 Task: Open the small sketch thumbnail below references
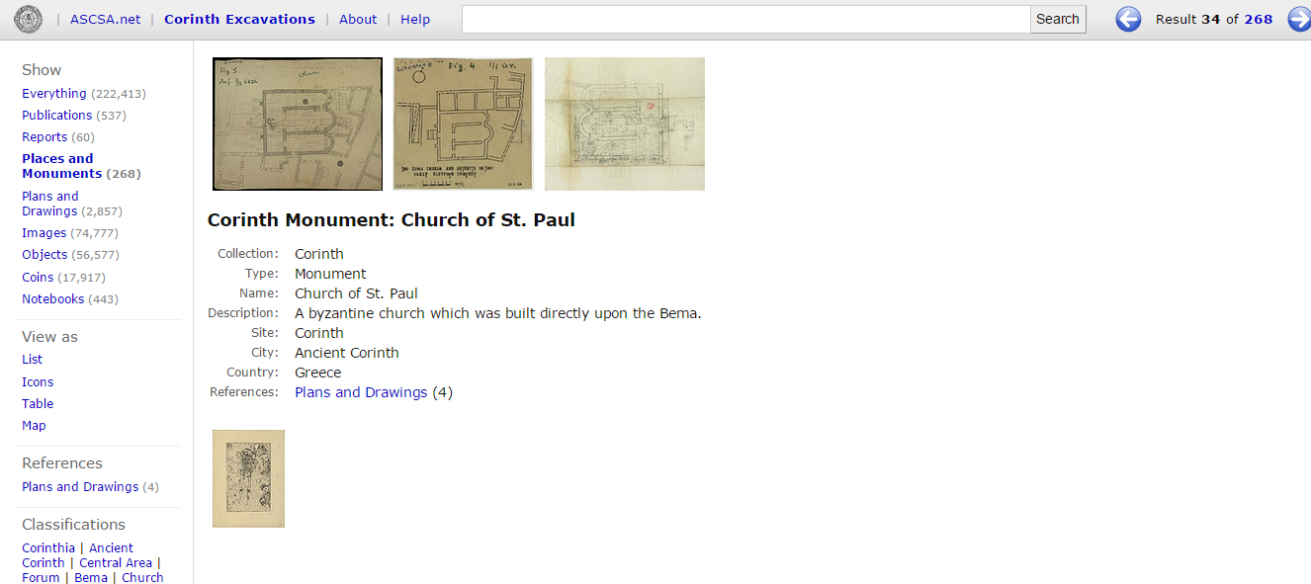pos(248,478)
